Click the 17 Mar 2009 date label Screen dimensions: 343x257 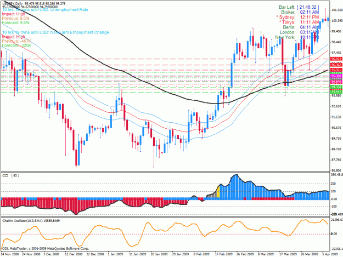[288, 254]
